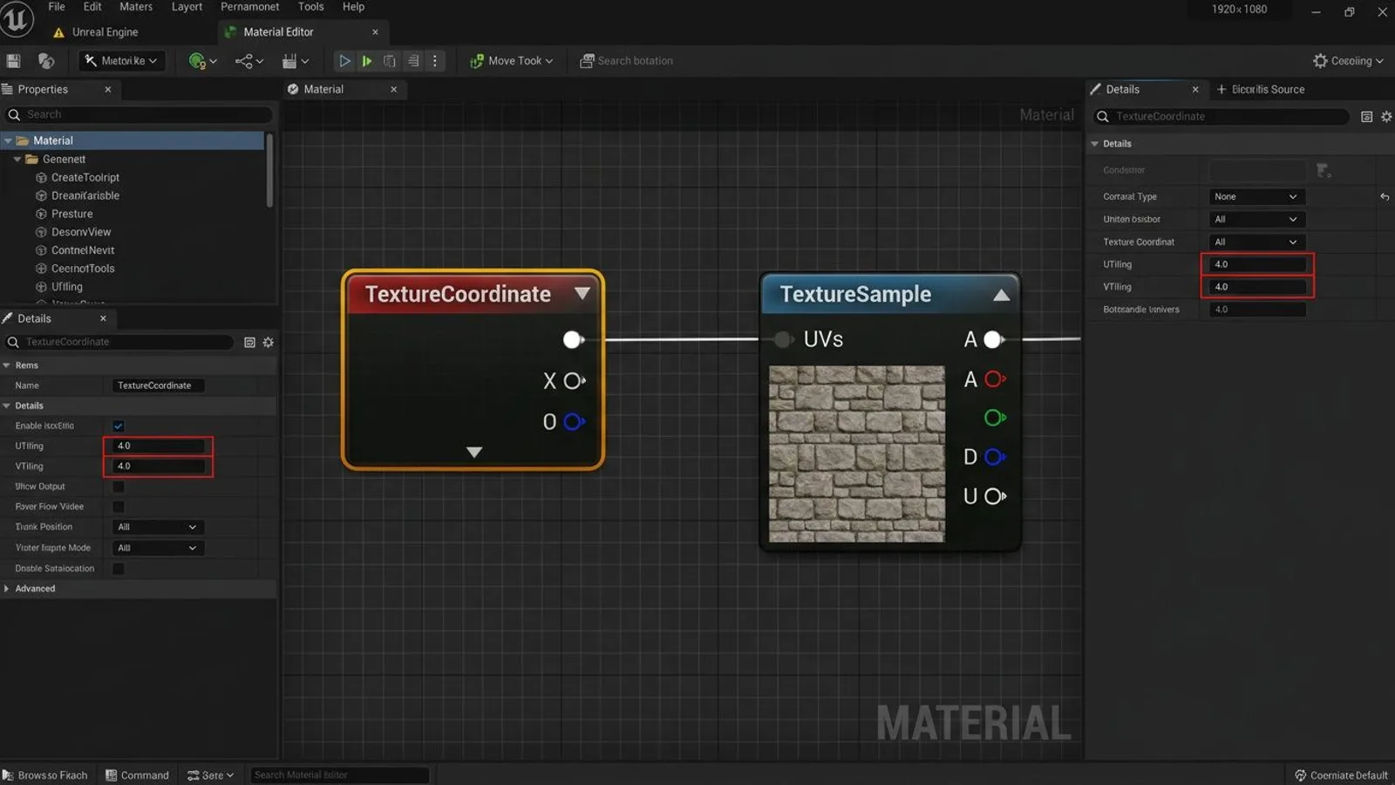This screenshot has width=1395, height=785.
Task: Click the Unreal Engine logo icon
Action: point(17,19)
